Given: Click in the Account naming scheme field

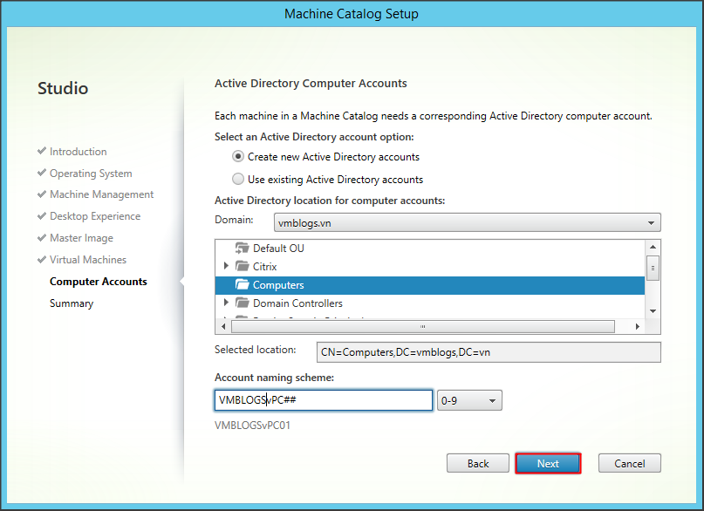Looking at the screenshot, I should pos(324,400).
